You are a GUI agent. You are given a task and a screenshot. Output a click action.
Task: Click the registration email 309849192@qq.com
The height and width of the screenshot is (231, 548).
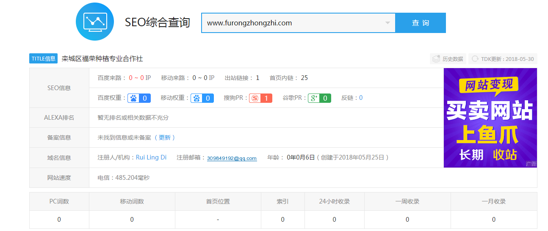click(x=232, y=158)
